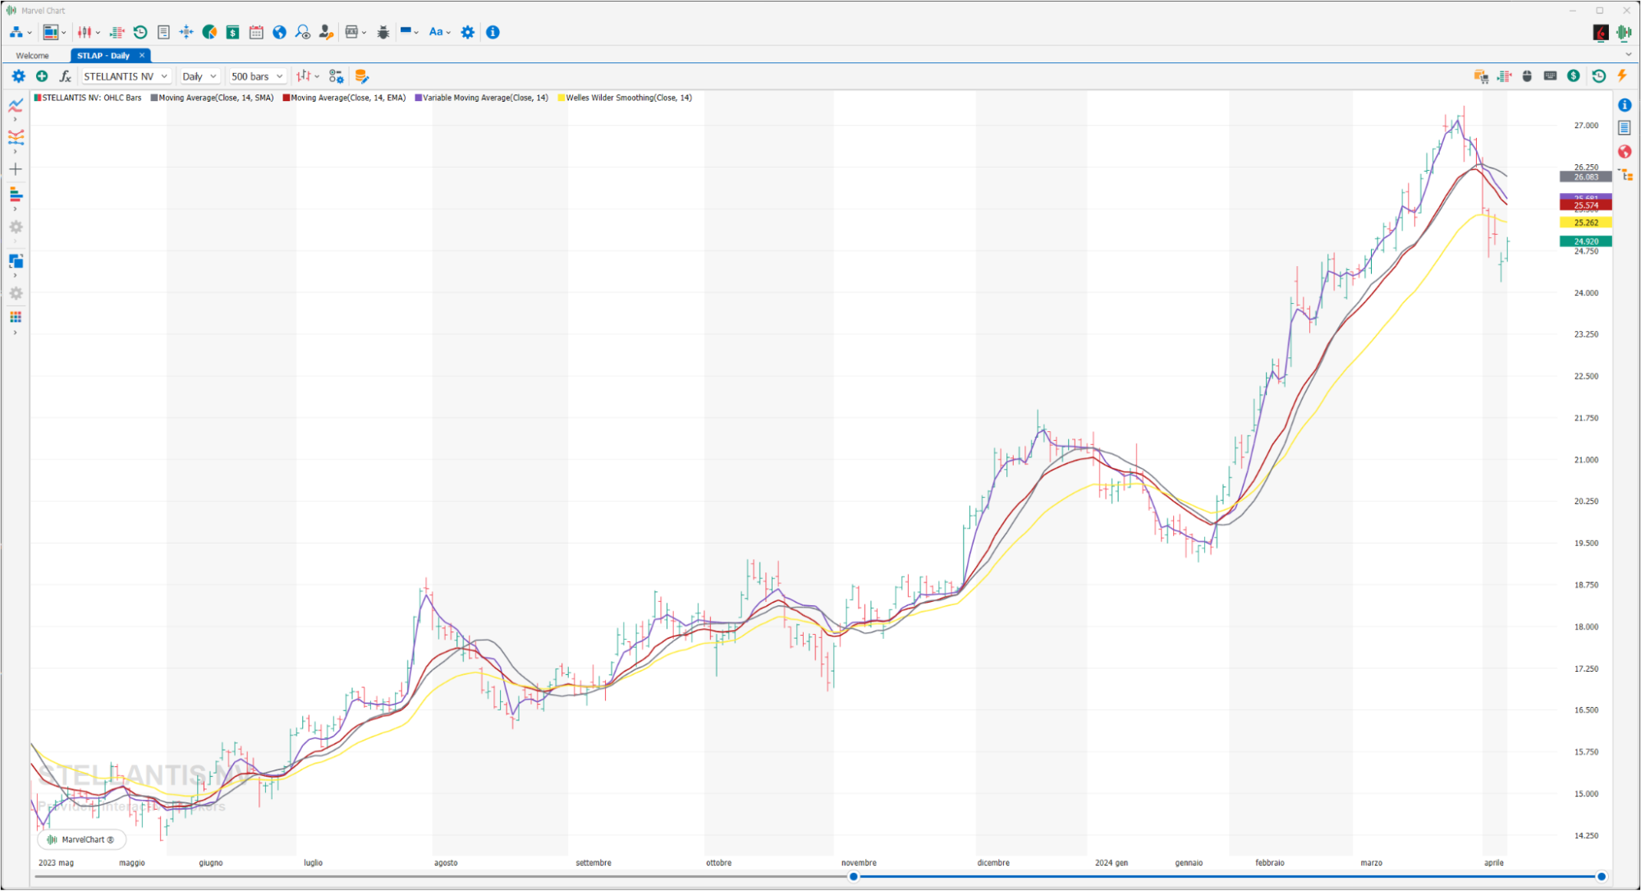The image size is (1641, 891).
Task: Click the Welles Wilder Smoothing legend swatch
Action: pyautogui.click(x=561, y=98)
